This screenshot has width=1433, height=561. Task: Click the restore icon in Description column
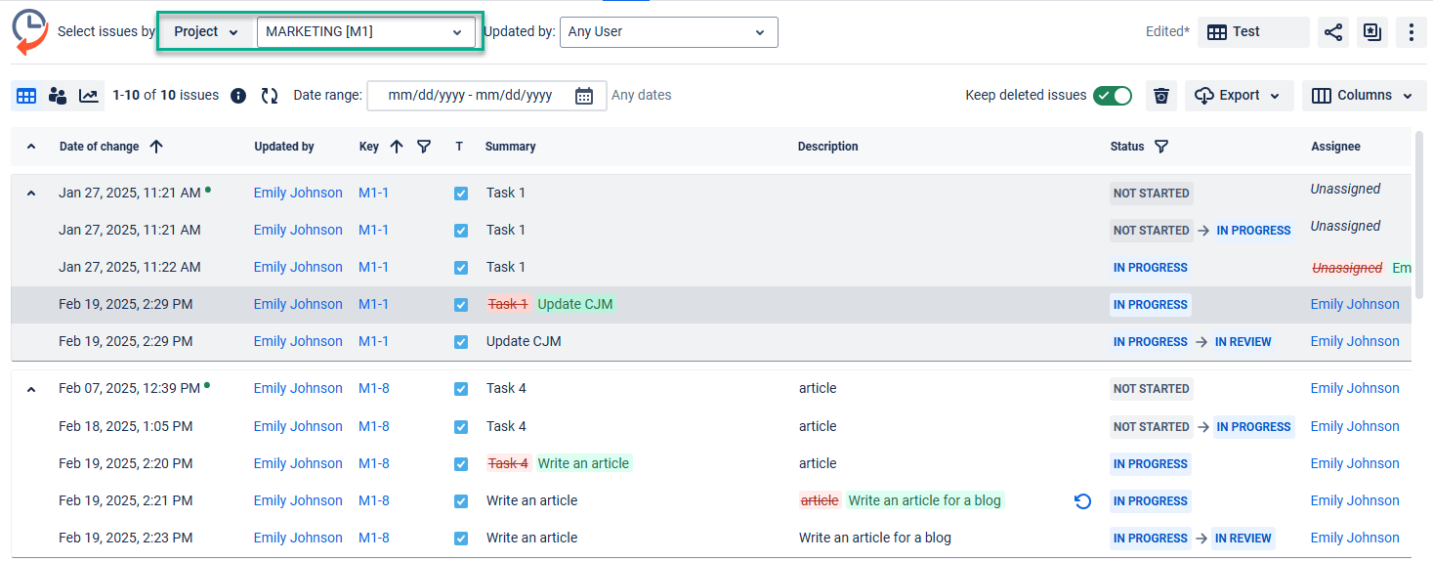coord(1082,501)
